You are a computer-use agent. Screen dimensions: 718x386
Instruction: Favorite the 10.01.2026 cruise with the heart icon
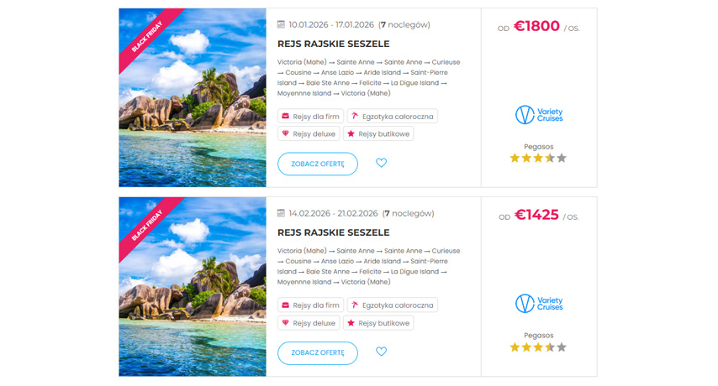point(381,163)
